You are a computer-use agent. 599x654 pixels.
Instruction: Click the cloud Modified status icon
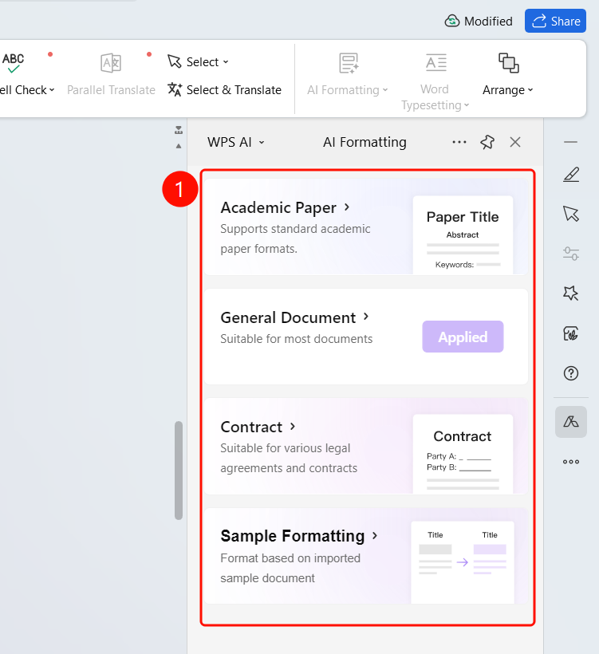(451, 21)
